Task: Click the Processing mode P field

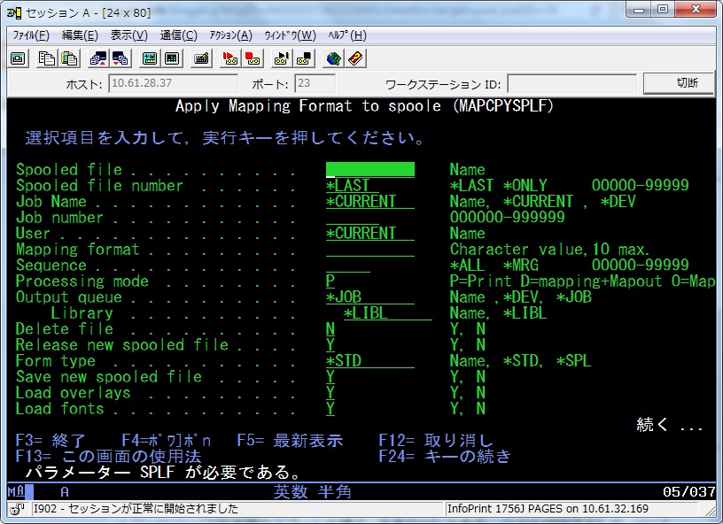Action: point(330,281)
